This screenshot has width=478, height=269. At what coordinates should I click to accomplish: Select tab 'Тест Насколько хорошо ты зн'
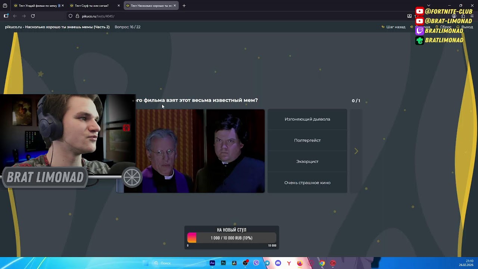click(x=149, y=6)
